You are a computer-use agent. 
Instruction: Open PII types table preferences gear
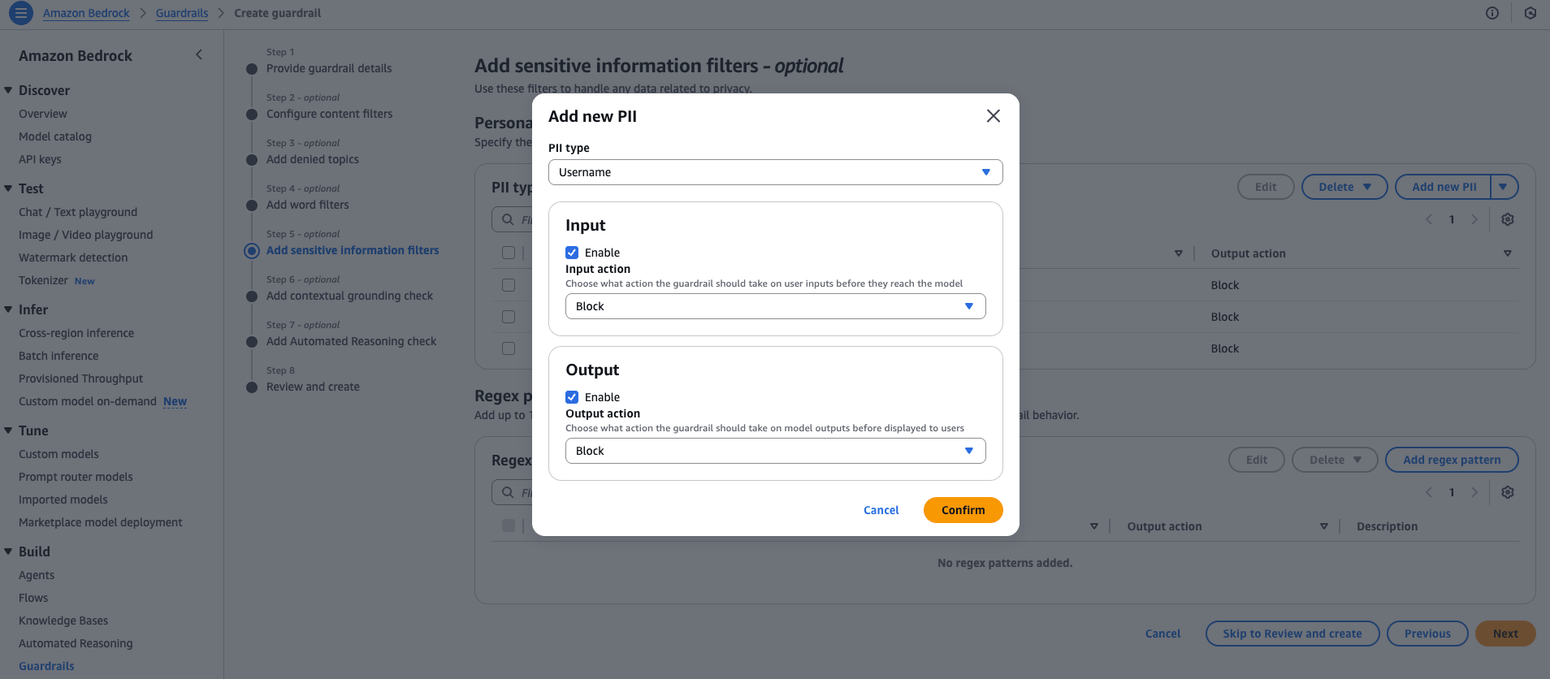pyautogui.click(x=1508, y=219)
